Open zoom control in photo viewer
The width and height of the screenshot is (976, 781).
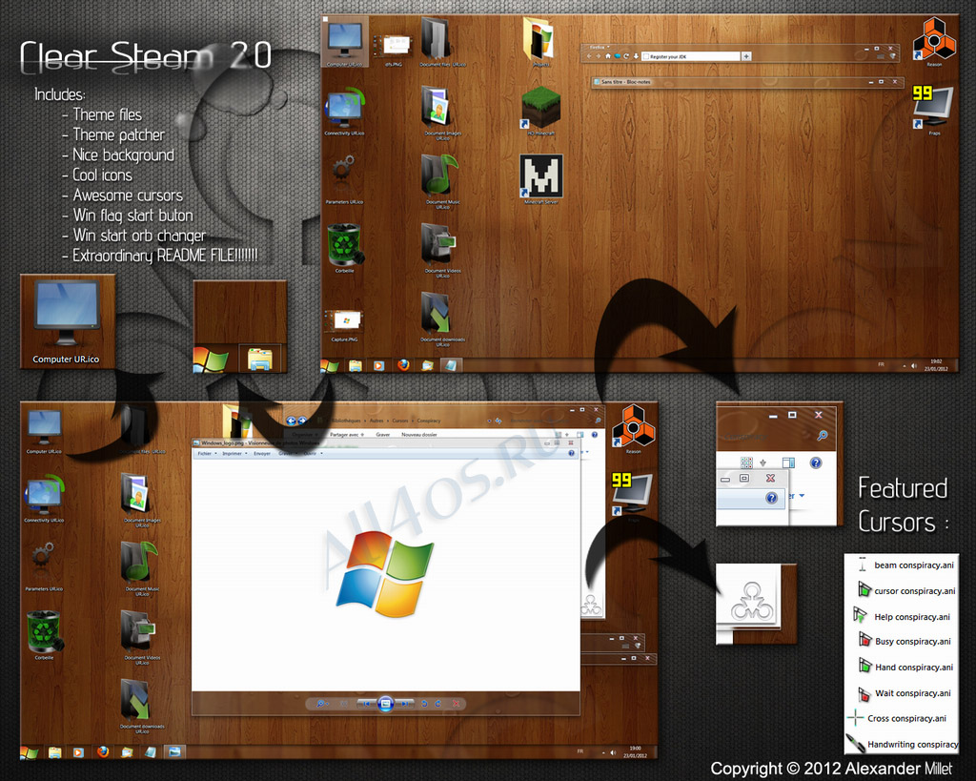322,704
